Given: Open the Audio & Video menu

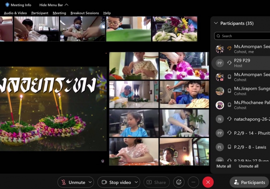Looking at the screenshot, I should (x=15, y=13).
